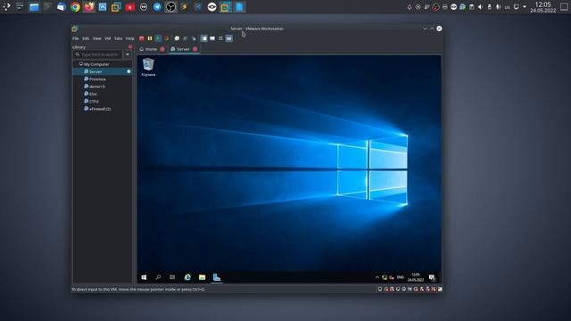Click the guest taskbar search magnifier
Image resolution: width=571 pixels, height=321 pixels.
[x=158, y=277]
